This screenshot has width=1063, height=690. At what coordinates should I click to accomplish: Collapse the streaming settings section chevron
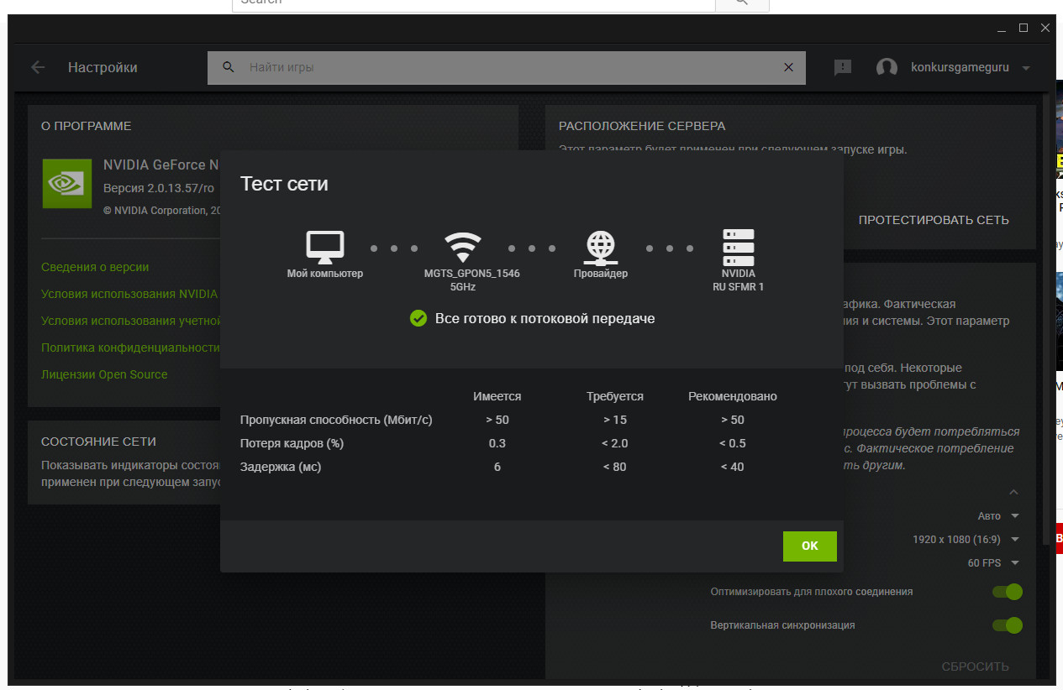coord(1013,492)
